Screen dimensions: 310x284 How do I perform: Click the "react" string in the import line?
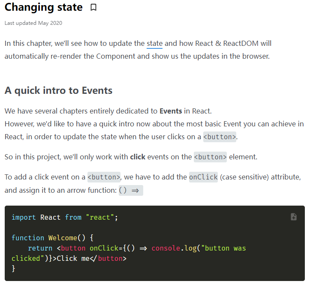pyautogui.click(x=100, y=217)
